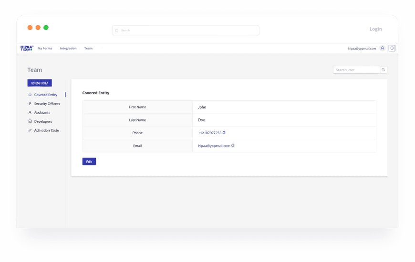This screenshot has width=415, height=262.
Task: Focus the top Search bar
Action: (x=186, y=30)
